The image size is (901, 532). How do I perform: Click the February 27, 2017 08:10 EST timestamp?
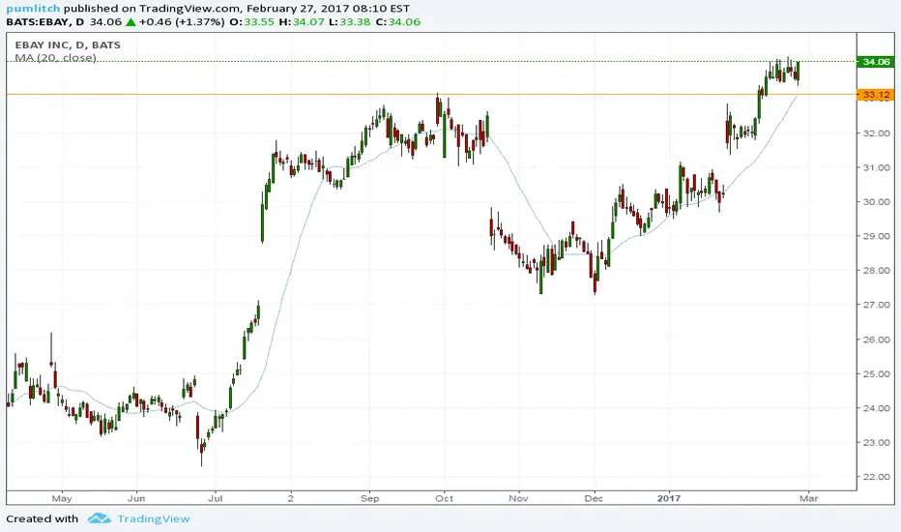click(x=328, y=9)
